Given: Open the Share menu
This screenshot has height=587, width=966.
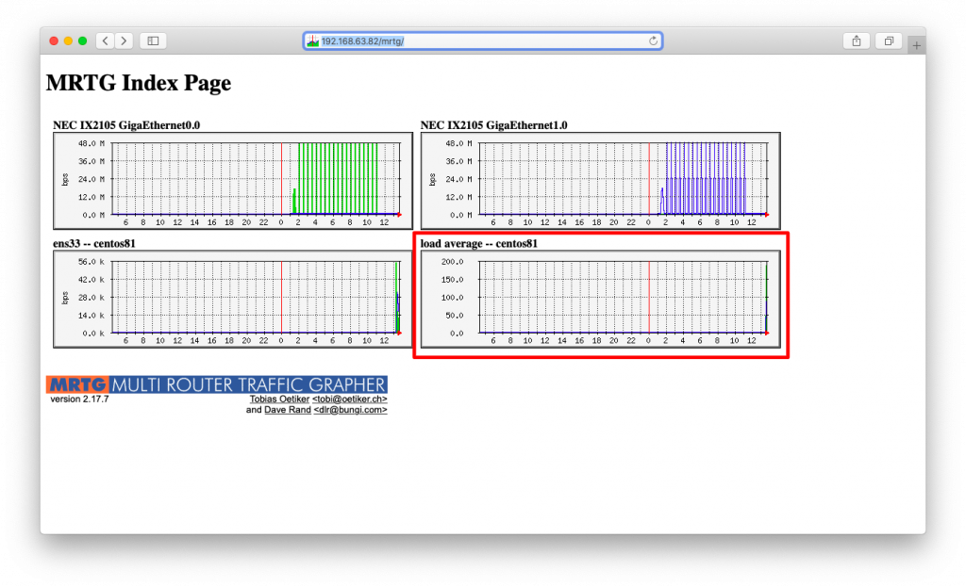Looking at the screenshot, I should [x=856, y=41].
